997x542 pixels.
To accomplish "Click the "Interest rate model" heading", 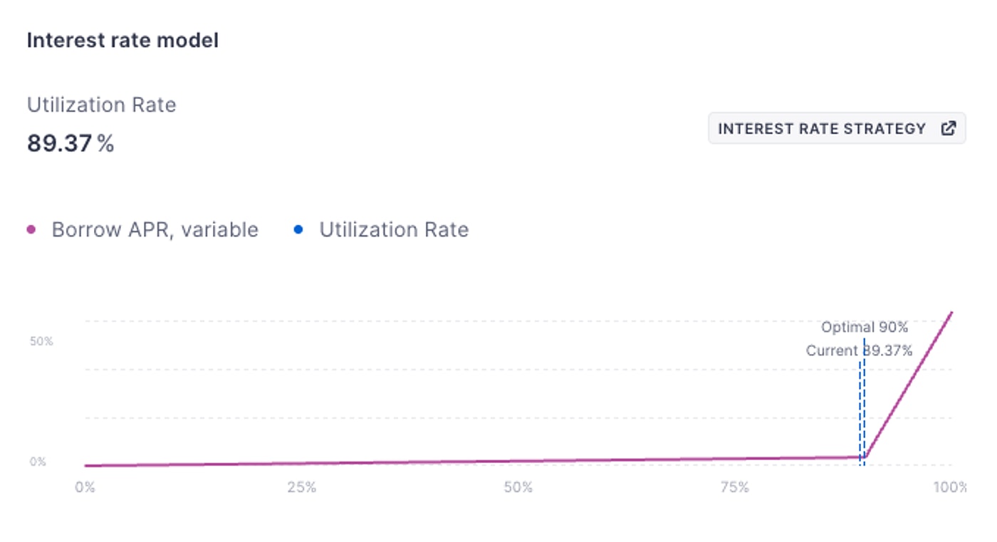I will click(122, 41).
